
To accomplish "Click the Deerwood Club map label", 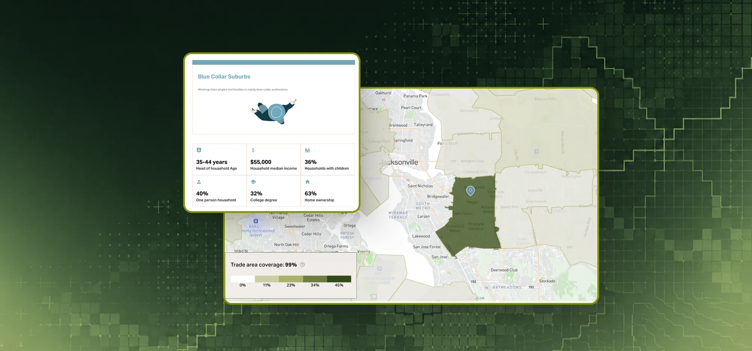I will [x=504, y=270].
